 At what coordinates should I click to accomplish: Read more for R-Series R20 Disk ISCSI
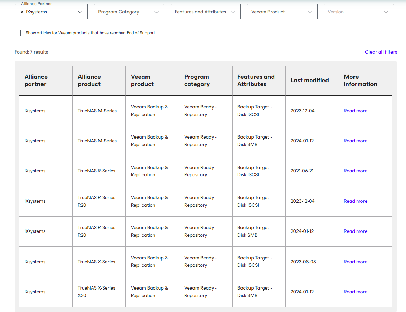[355, 201]
